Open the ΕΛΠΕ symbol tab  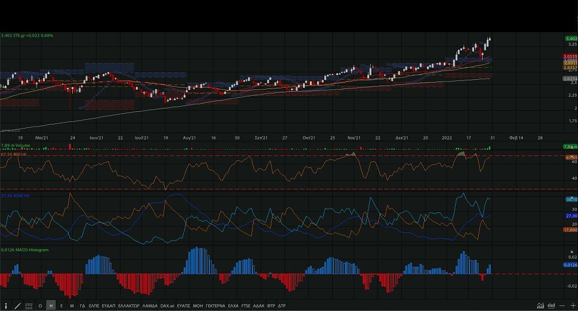(x=94, y=306)
